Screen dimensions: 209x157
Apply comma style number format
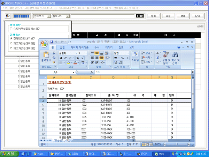coord(127,58)
